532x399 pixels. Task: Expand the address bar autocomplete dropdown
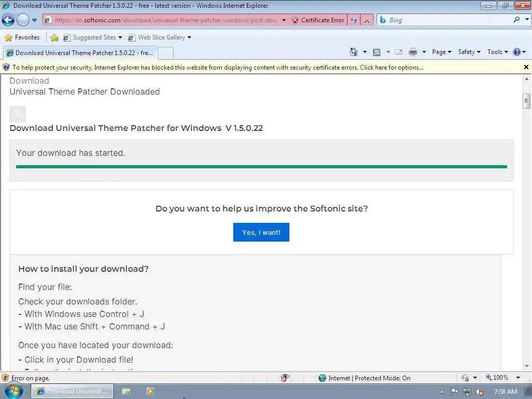click(284, 20)
